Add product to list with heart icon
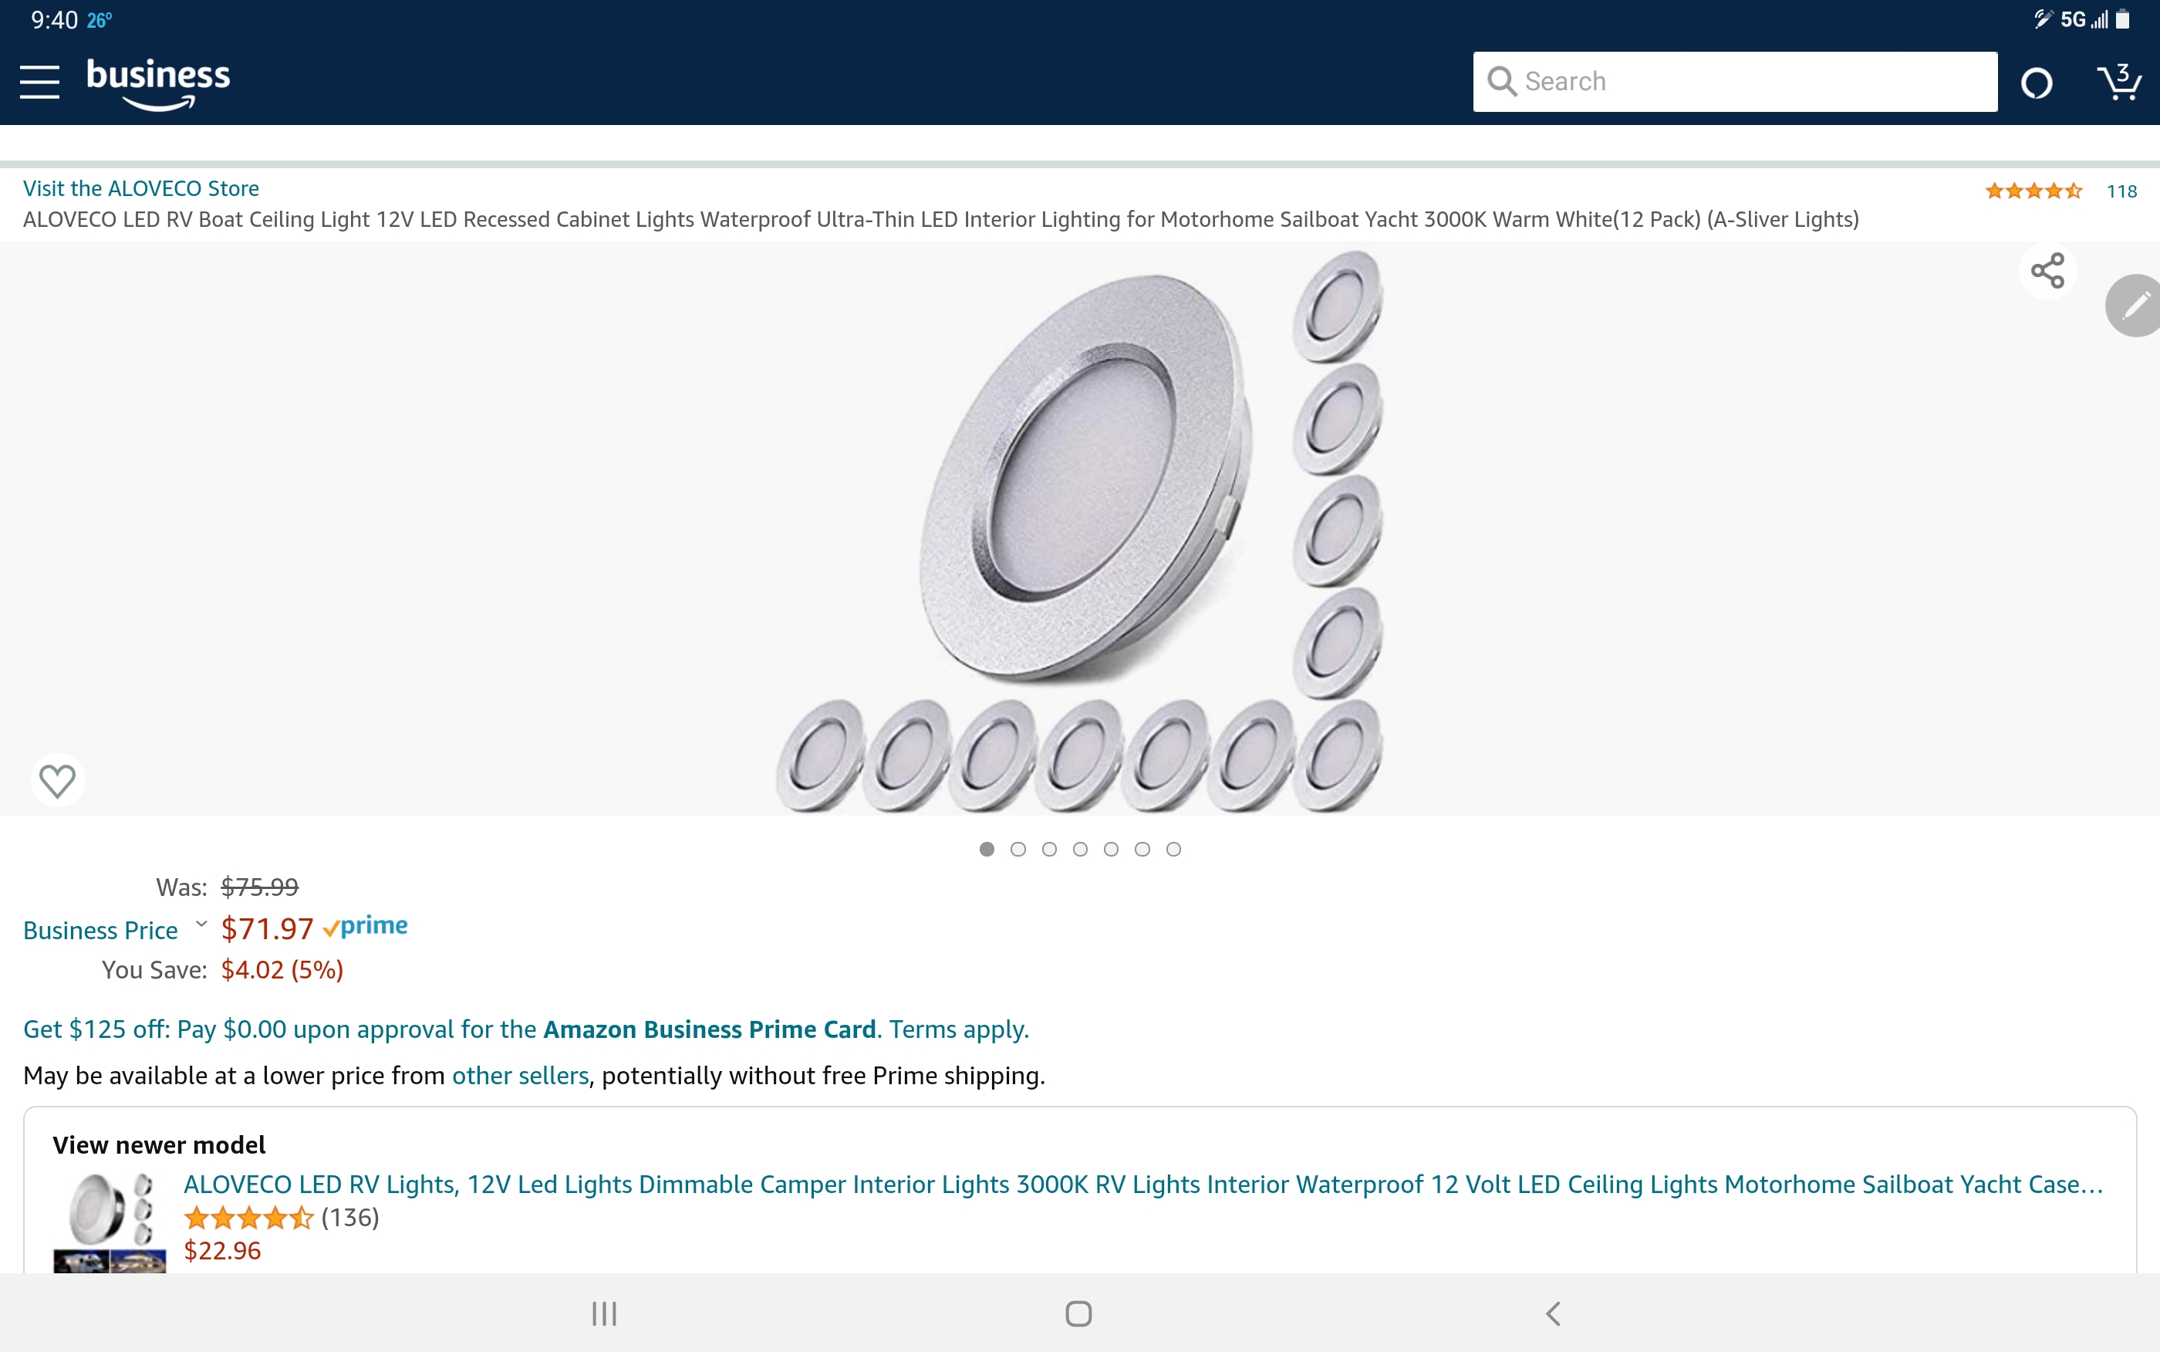 (x=58, y=781)
